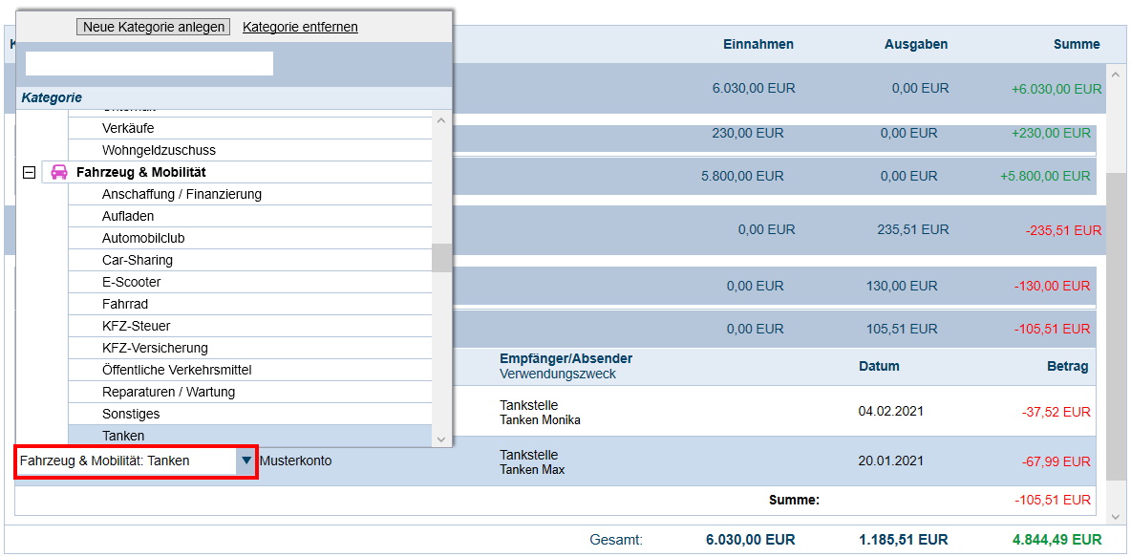Click the category list scrollbar thumb
The height and width of the screenshot is (557, 1131).
(x=442, y=258)
